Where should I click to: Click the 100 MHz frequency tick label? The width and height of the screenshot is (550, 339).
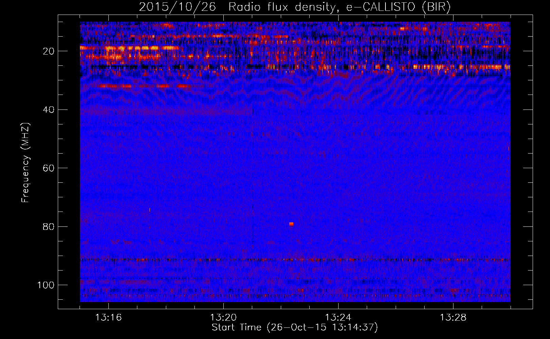(x=46, y=285)
